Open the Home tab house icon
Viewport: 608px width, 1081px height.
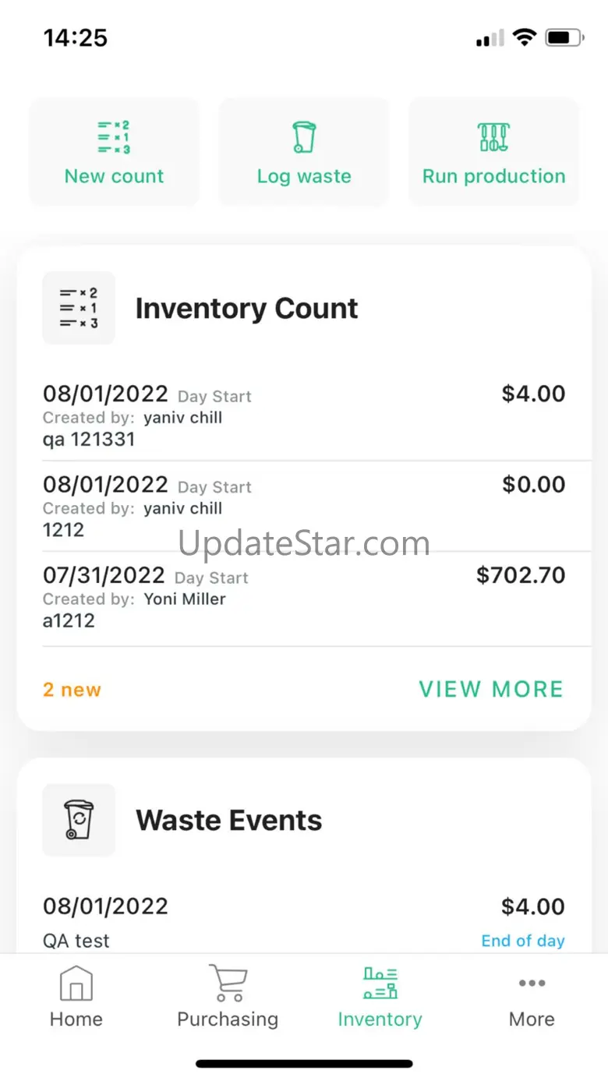click(76, 983)
